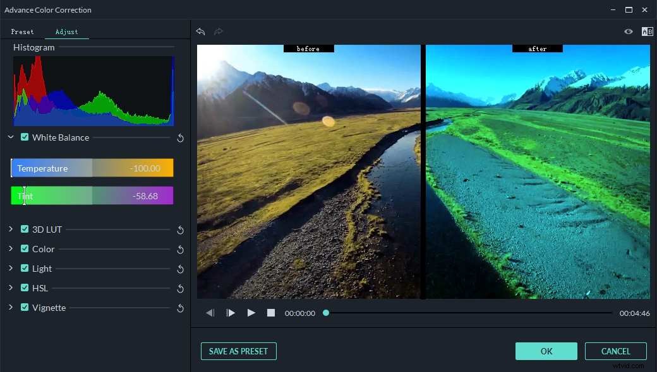Click the reset icon beside Vignette
The width and height of the screenshot is (657, 372).
tap(180, 308)
